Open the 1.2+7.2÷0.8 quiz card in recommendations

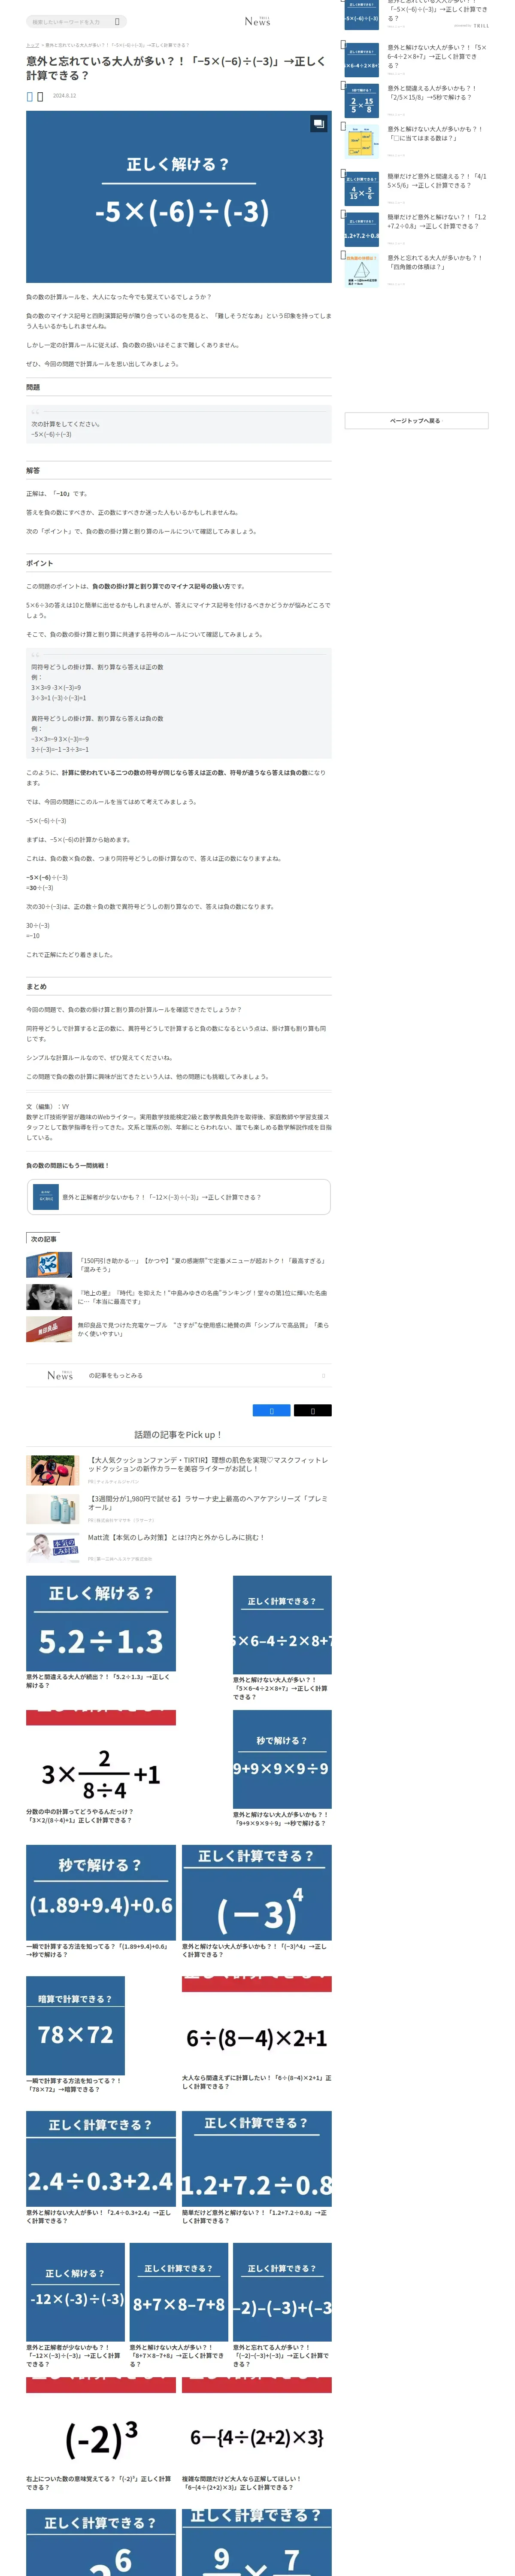click(x=257, y=2168)
